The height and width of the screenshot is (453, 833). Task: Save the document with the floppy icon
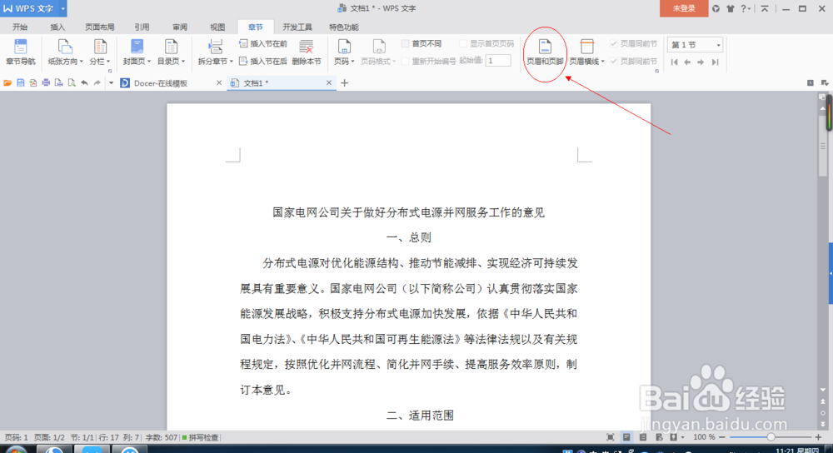coord(20,82)
